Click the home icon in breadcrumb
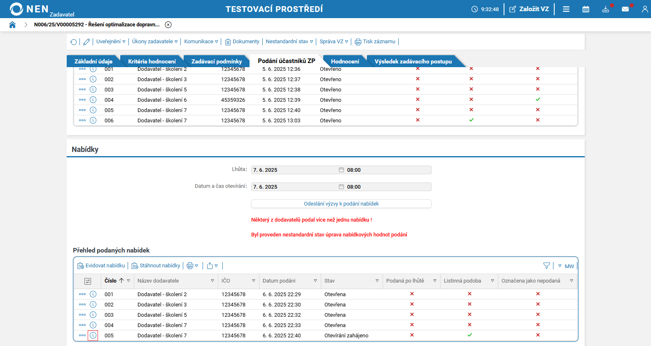Viewport: 651px width, 346px height. [12, 25]
